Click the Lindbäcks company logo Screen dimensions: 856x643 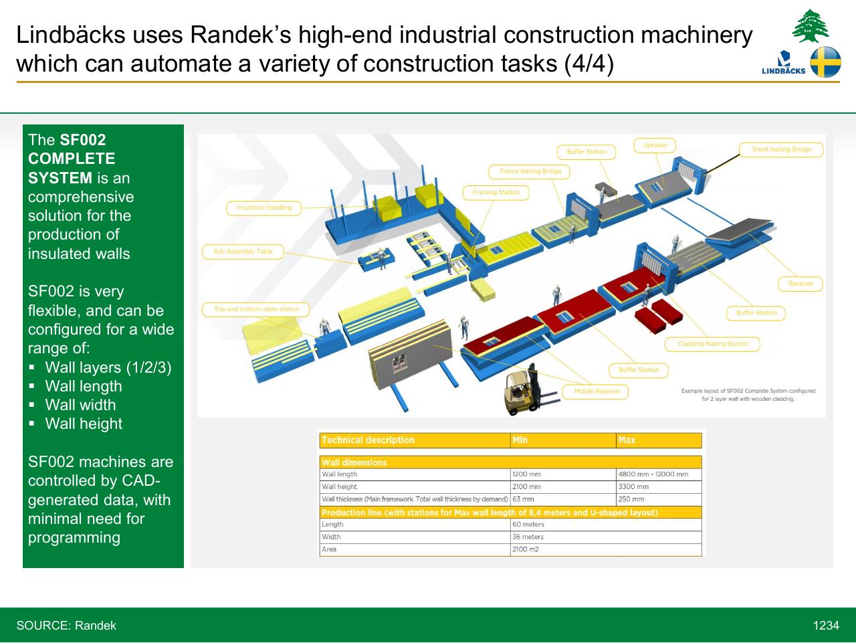(784, 64)
